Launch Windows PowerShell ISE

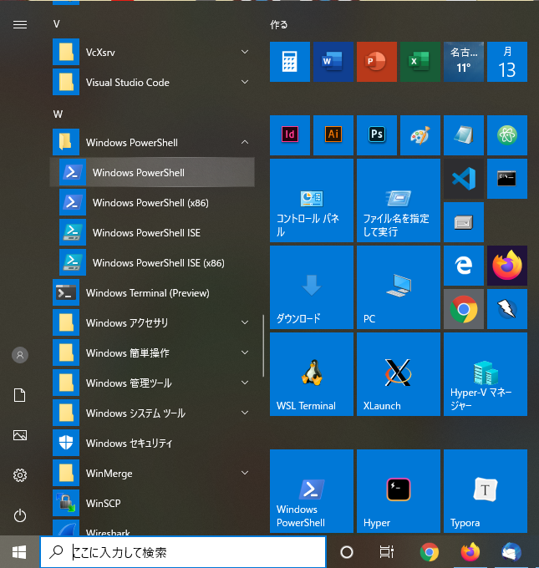(152, 232)
